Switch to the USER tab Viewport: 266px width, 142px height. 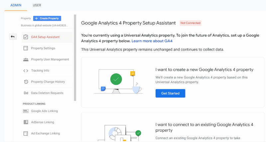[x=37, y=5]
